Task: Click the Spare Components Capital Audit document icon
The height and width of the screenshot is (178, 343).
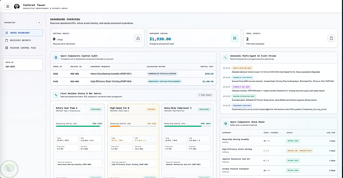Action: pos(56,58)
